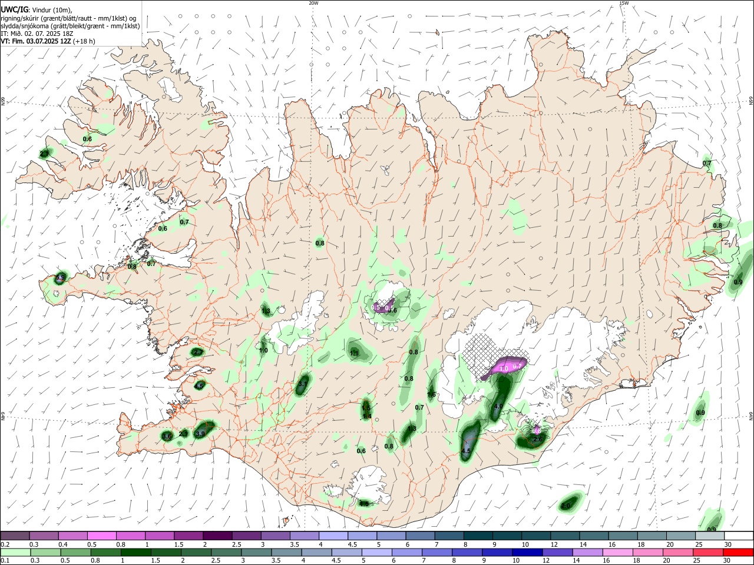Select the dark teal 8 swatch, upper legend
The image size is (754, 565).
click(x=479, y=536)
